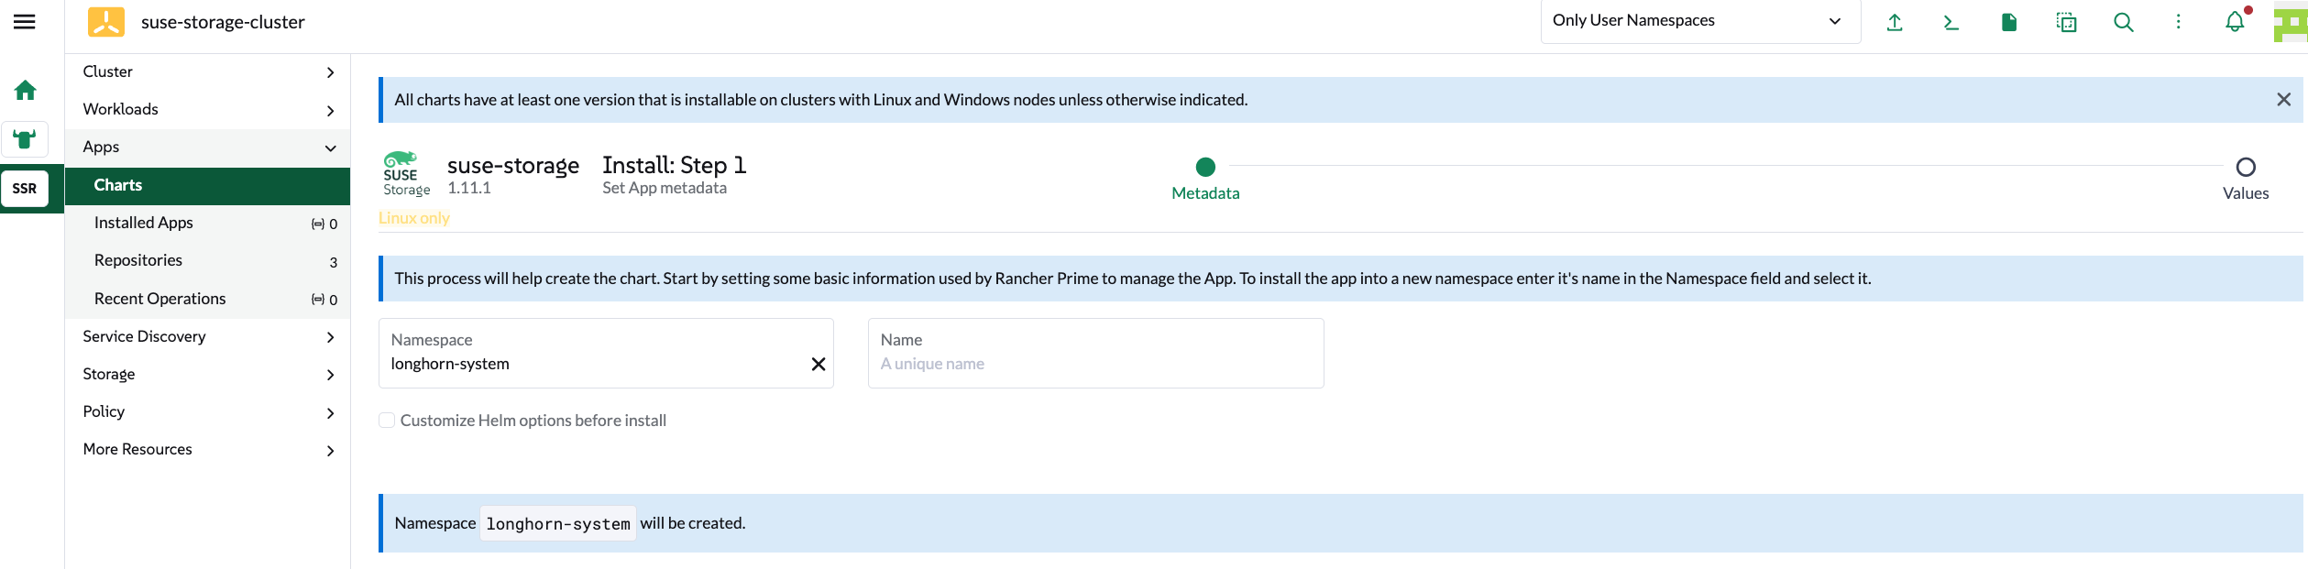The image size is (2308, 569).
Task: Copy KubeConfig to clipboard icon
Action: 2066,22
